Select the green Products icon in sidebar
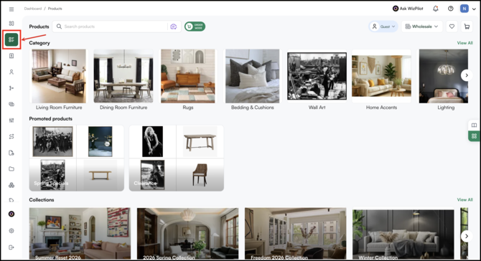The height and width of the screenshot is (261, 481). point(11,39)
